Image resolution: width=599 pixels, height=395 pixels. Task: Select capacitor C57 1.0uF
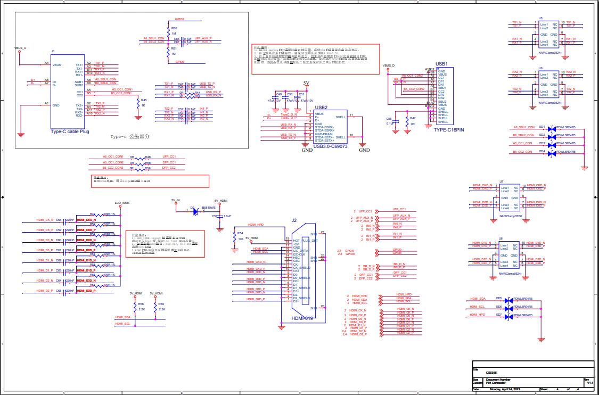tap(220, 216)
